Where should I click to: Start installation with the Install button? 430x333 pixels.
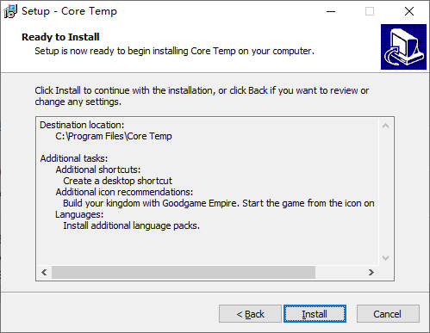315,314
